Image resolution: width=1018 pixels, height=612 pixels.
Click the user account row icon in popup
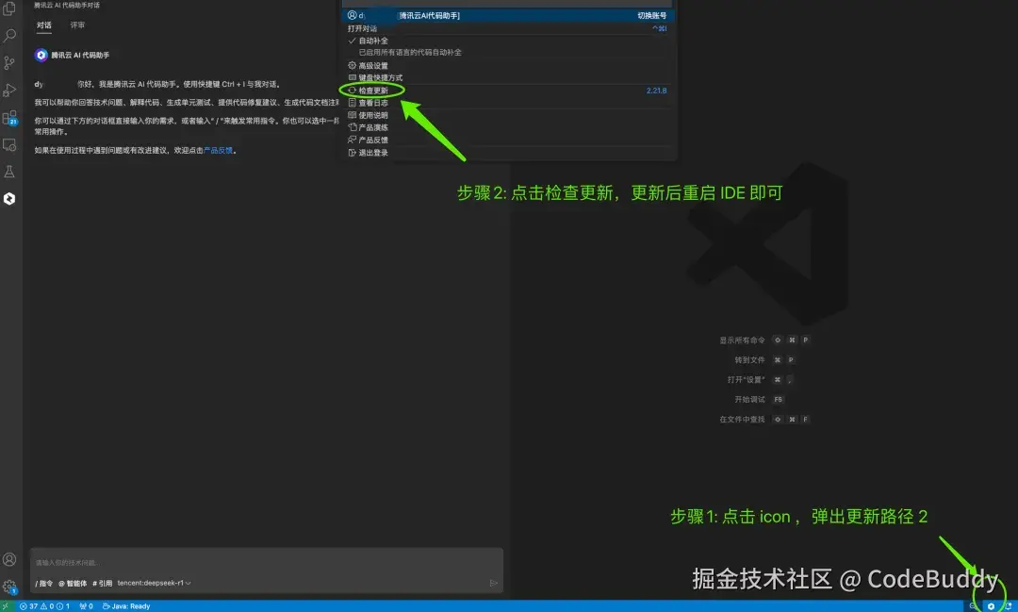[x=352, y=15]
